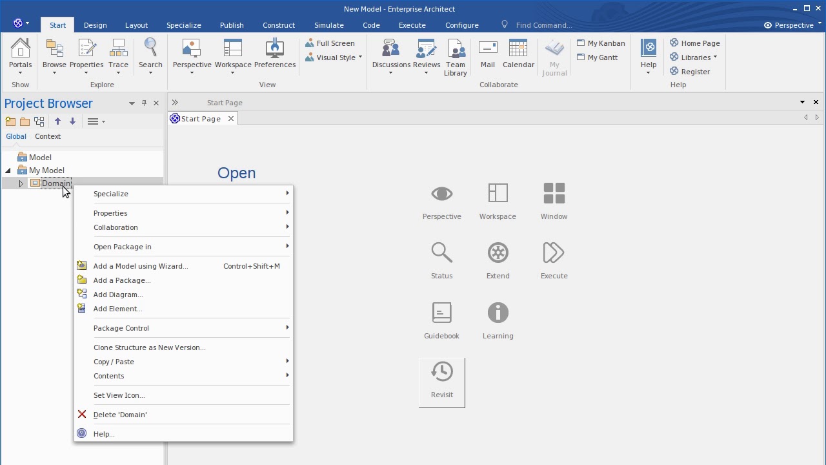Open the Team Library icon
Screen dimensions: 826x465
pos(456,58)
